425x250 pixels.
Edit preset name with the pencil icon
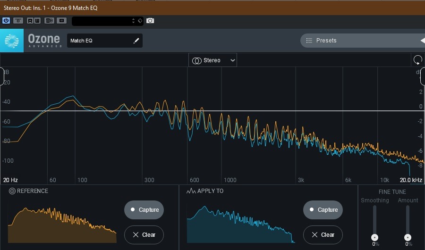click(x=136, y=41)
